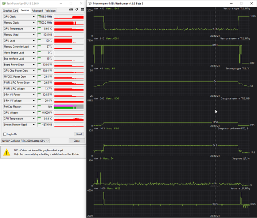Open the NVIDIA GeForce RTX 3080 GPU selector
The width and height of the screenshot is (257, 218).
[x=26, y=141]
